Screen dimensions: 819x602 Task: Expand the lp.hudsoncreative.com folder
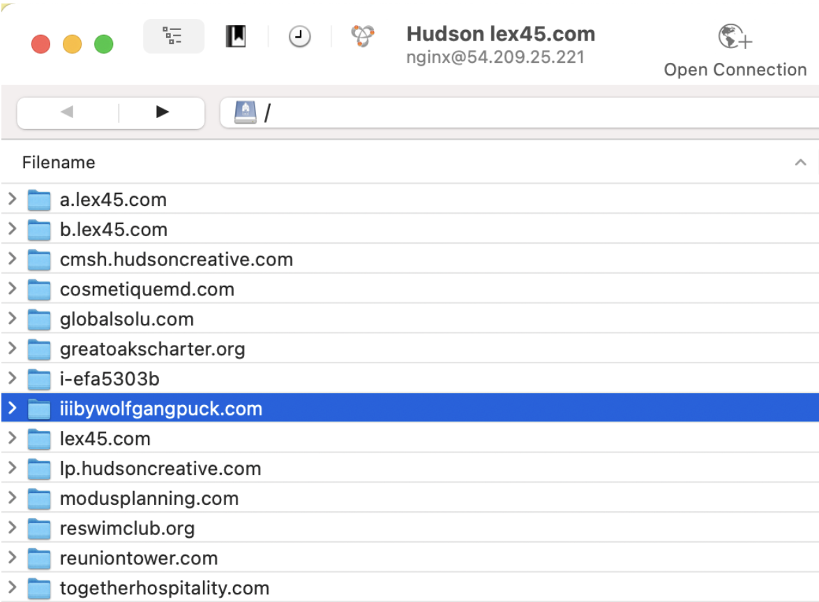tap(13, 467)
